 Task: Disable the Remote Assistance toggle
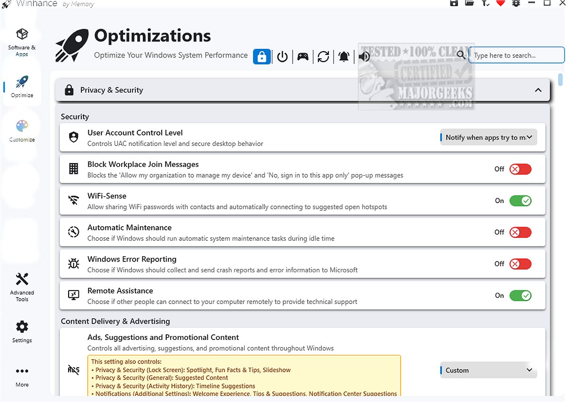[520, 296]
